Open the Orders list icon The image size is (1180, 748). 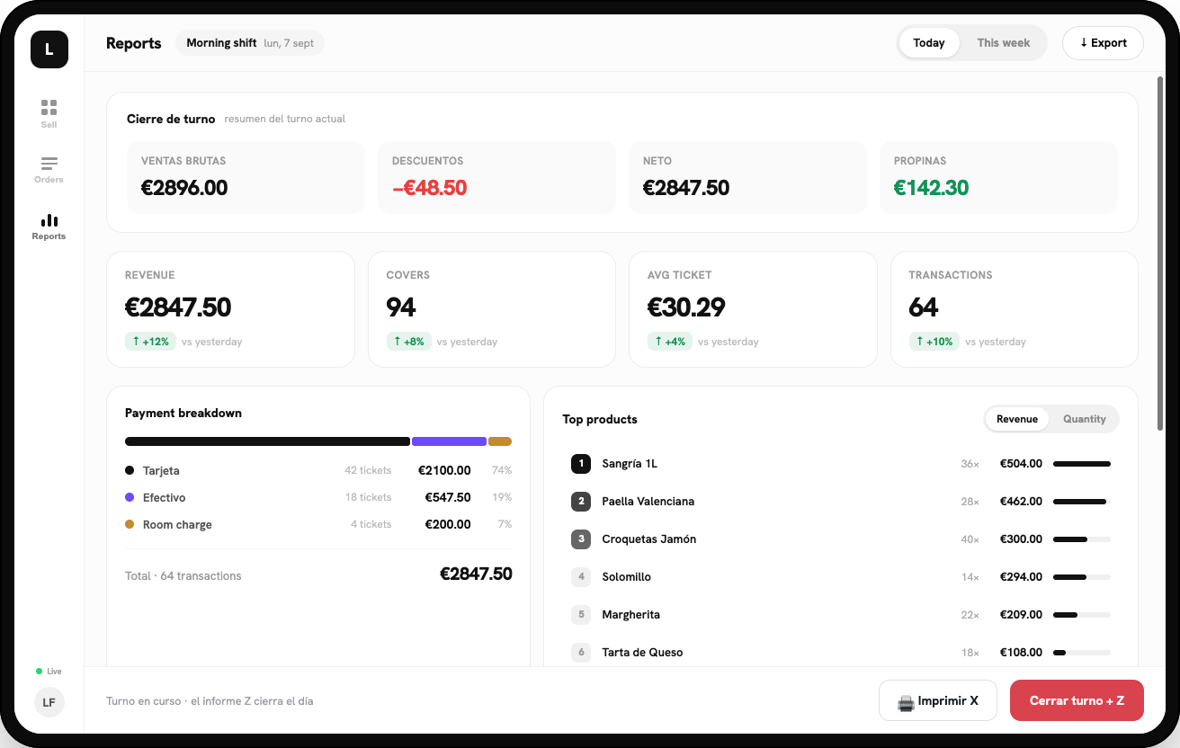tap(49, 164)
